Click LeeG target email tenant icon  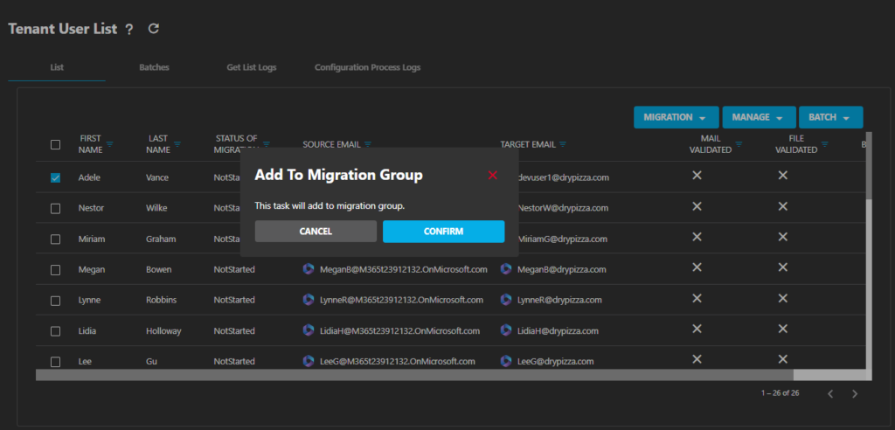[506, 361]
